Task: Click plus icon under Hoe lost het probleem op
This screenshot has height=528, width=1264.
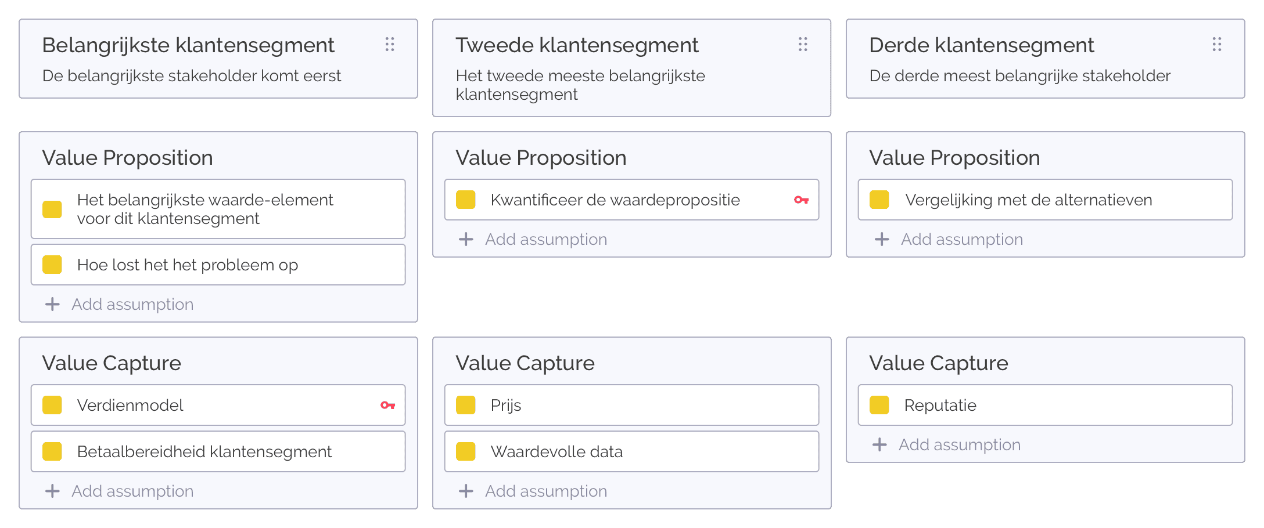Action: tap(52, 304)
